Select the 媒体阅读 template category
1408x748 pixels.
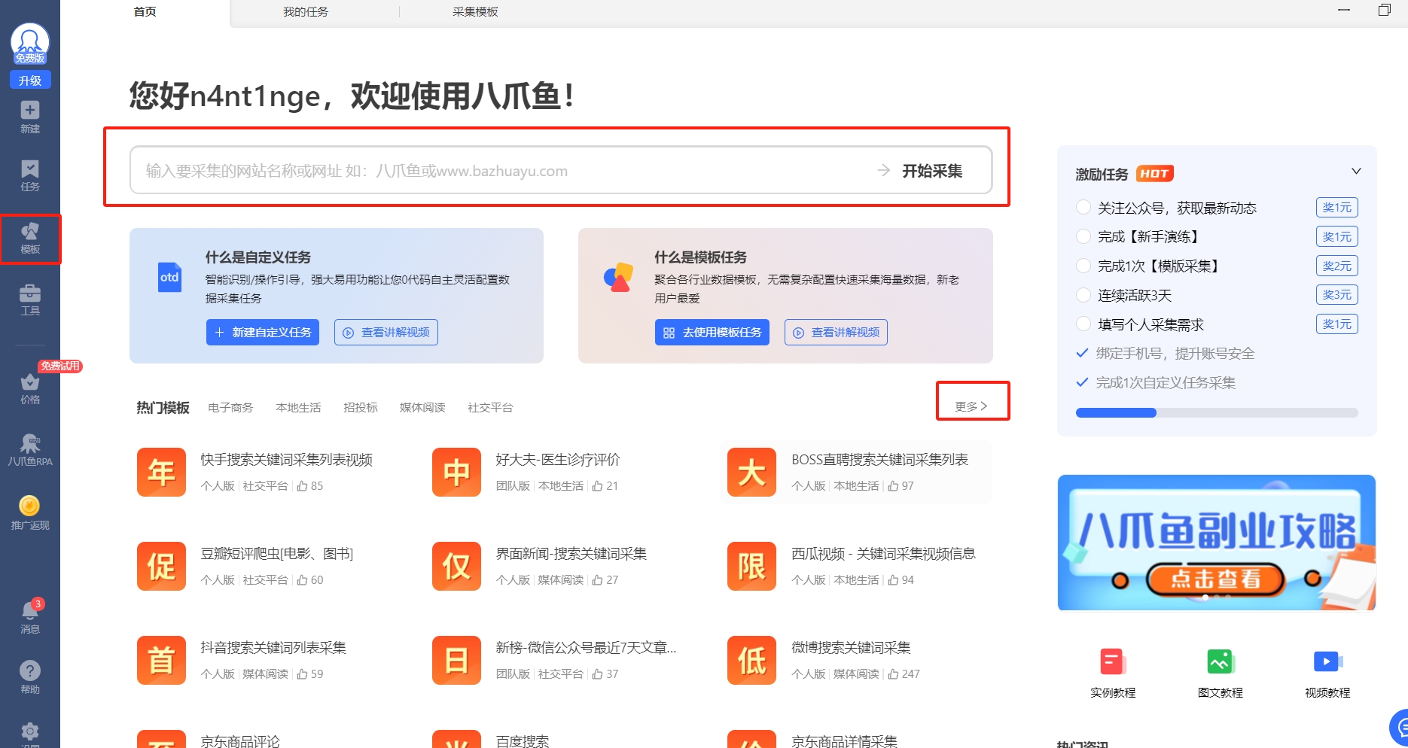pos(422,407)
